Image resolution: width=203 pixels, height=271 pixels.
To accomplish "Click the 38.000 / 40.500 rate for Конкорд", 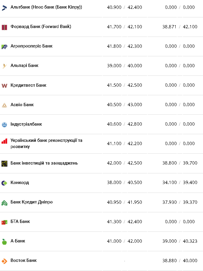I will click(124, 183).
